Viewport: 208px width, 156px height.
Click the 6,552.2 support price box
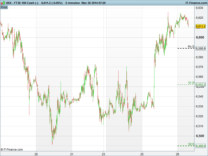click(x=200, y=84)
